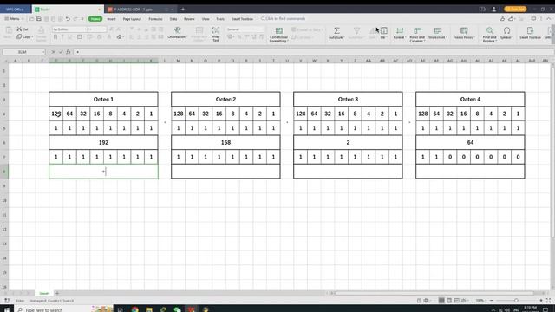The image size is (555, 312).
Task: Select column header M
Action: tap(178, 61)
